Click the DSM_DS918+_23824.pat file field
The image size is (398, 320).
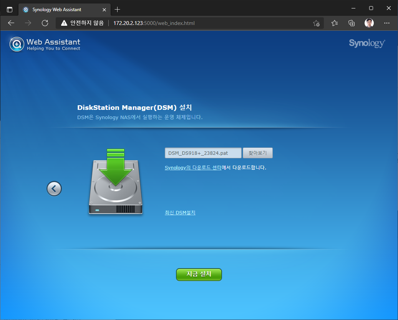click(203, 153)
